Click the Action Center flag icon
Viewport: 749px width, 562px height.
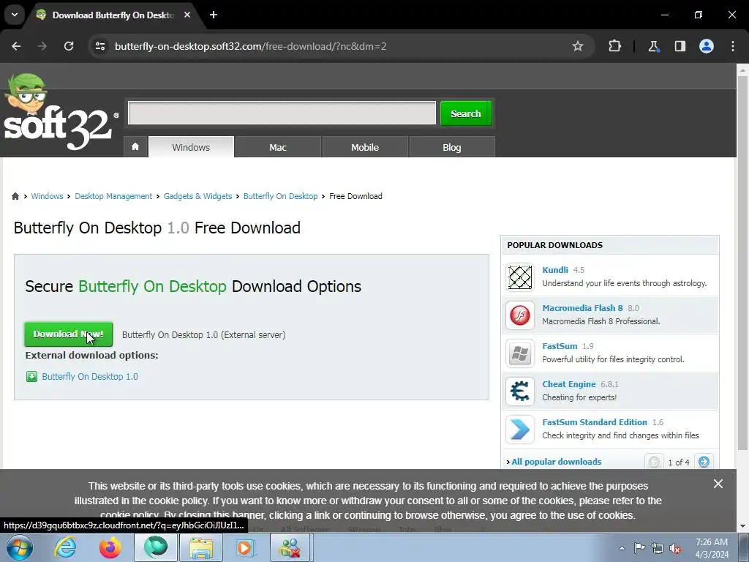click(x=639, y=548)
